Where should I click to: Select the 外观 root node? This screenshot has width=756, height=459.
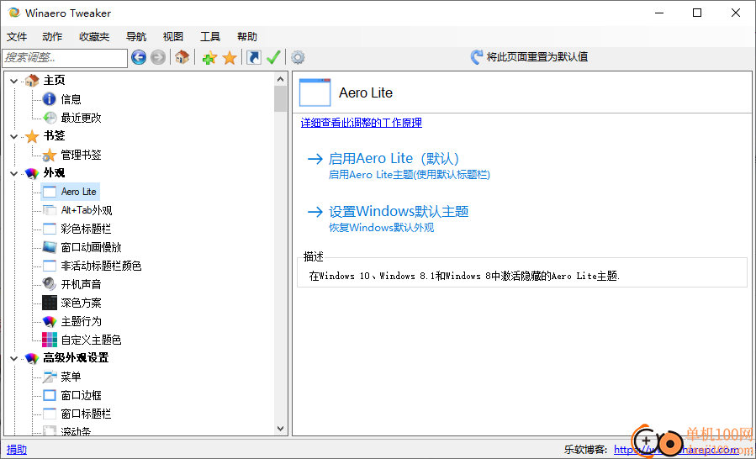(x=54, y=173)
